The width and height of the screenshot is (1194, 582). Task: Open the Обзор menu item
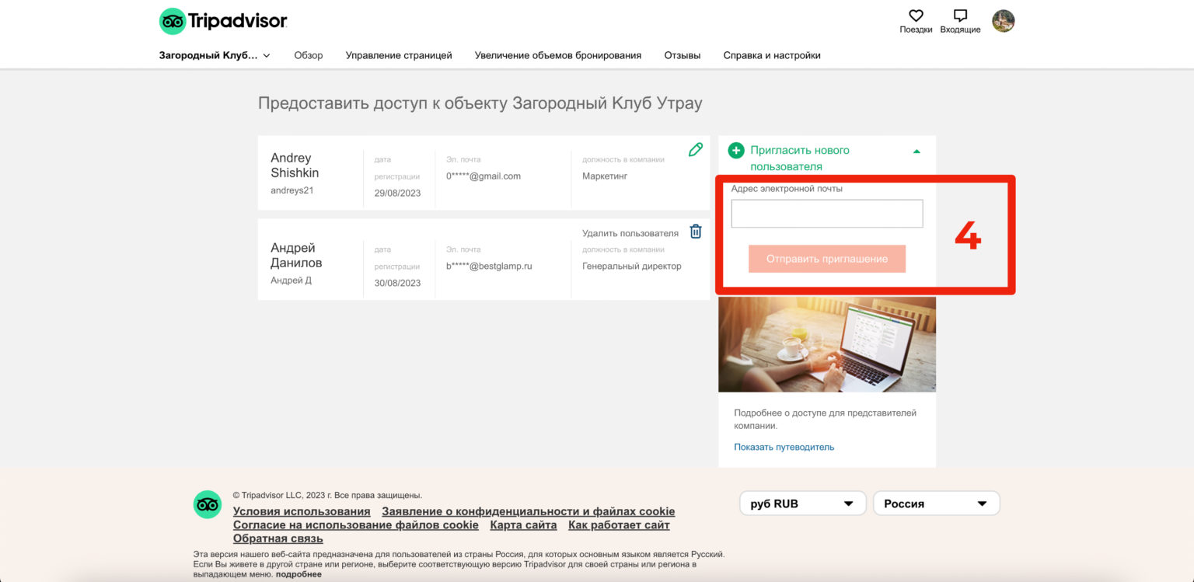click(309, 55)
